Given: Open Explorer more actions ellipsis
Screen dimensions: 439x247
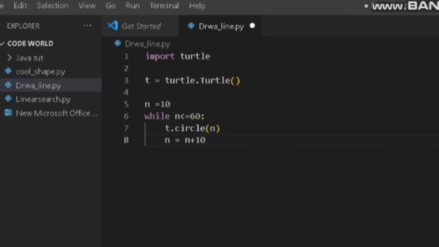Looking at the screenshot, I should tap(87, 26).
